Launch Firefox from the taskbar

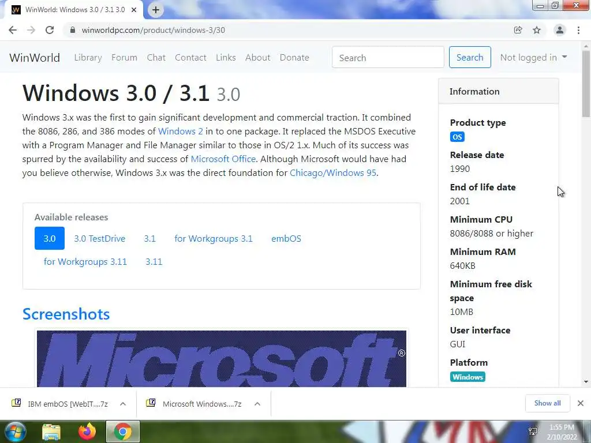pyautogui.click(x=87, y=431)
